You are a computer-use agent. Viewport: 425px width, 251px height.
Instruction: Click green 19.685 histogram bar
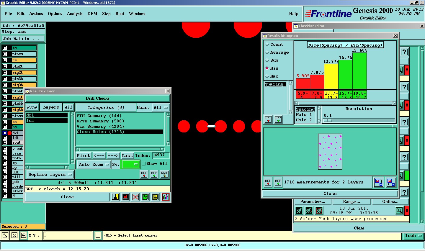pos(359,70)
